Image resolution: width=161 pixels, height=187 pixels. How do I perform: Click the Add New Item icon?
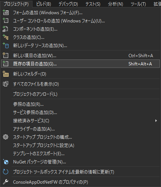(x=6, y=55)
